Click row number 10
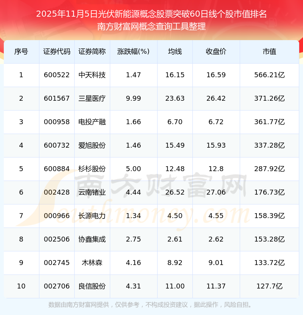This screenshot has height=315, width=303. (21, 287)
